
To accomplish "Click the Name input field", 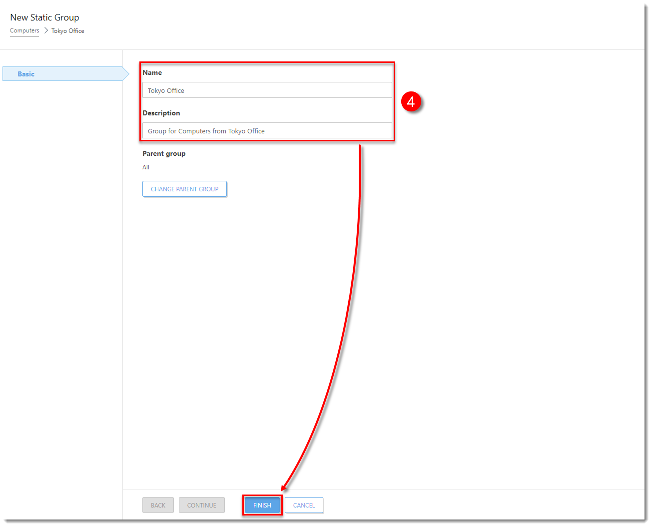I will pos(267,90).
